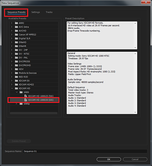Click the DVCPROHD folder icon

[16, 65]
